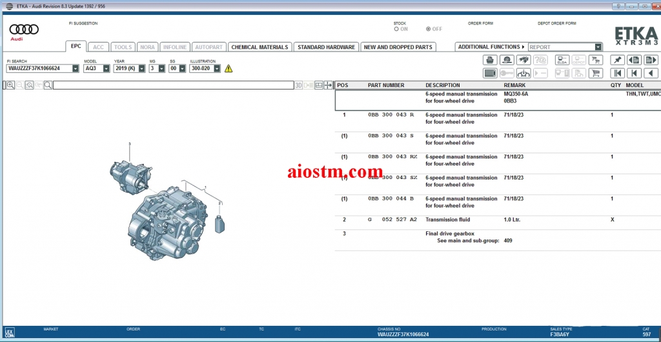
Task: Click the pushpin icon
Action: pyautogui.click(x=618, y=60)
